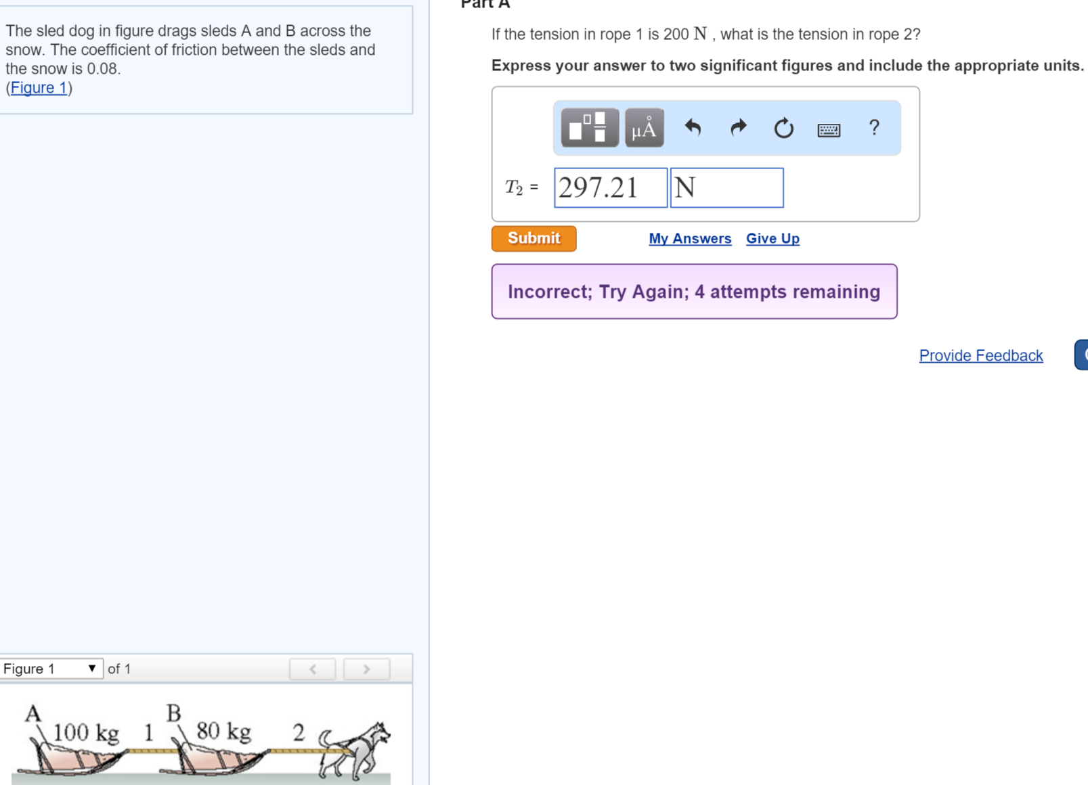Viewport: 1088px width, 785px height.
Task: Open the on-screen keyboard shortcuts icon
Action: 829,129
